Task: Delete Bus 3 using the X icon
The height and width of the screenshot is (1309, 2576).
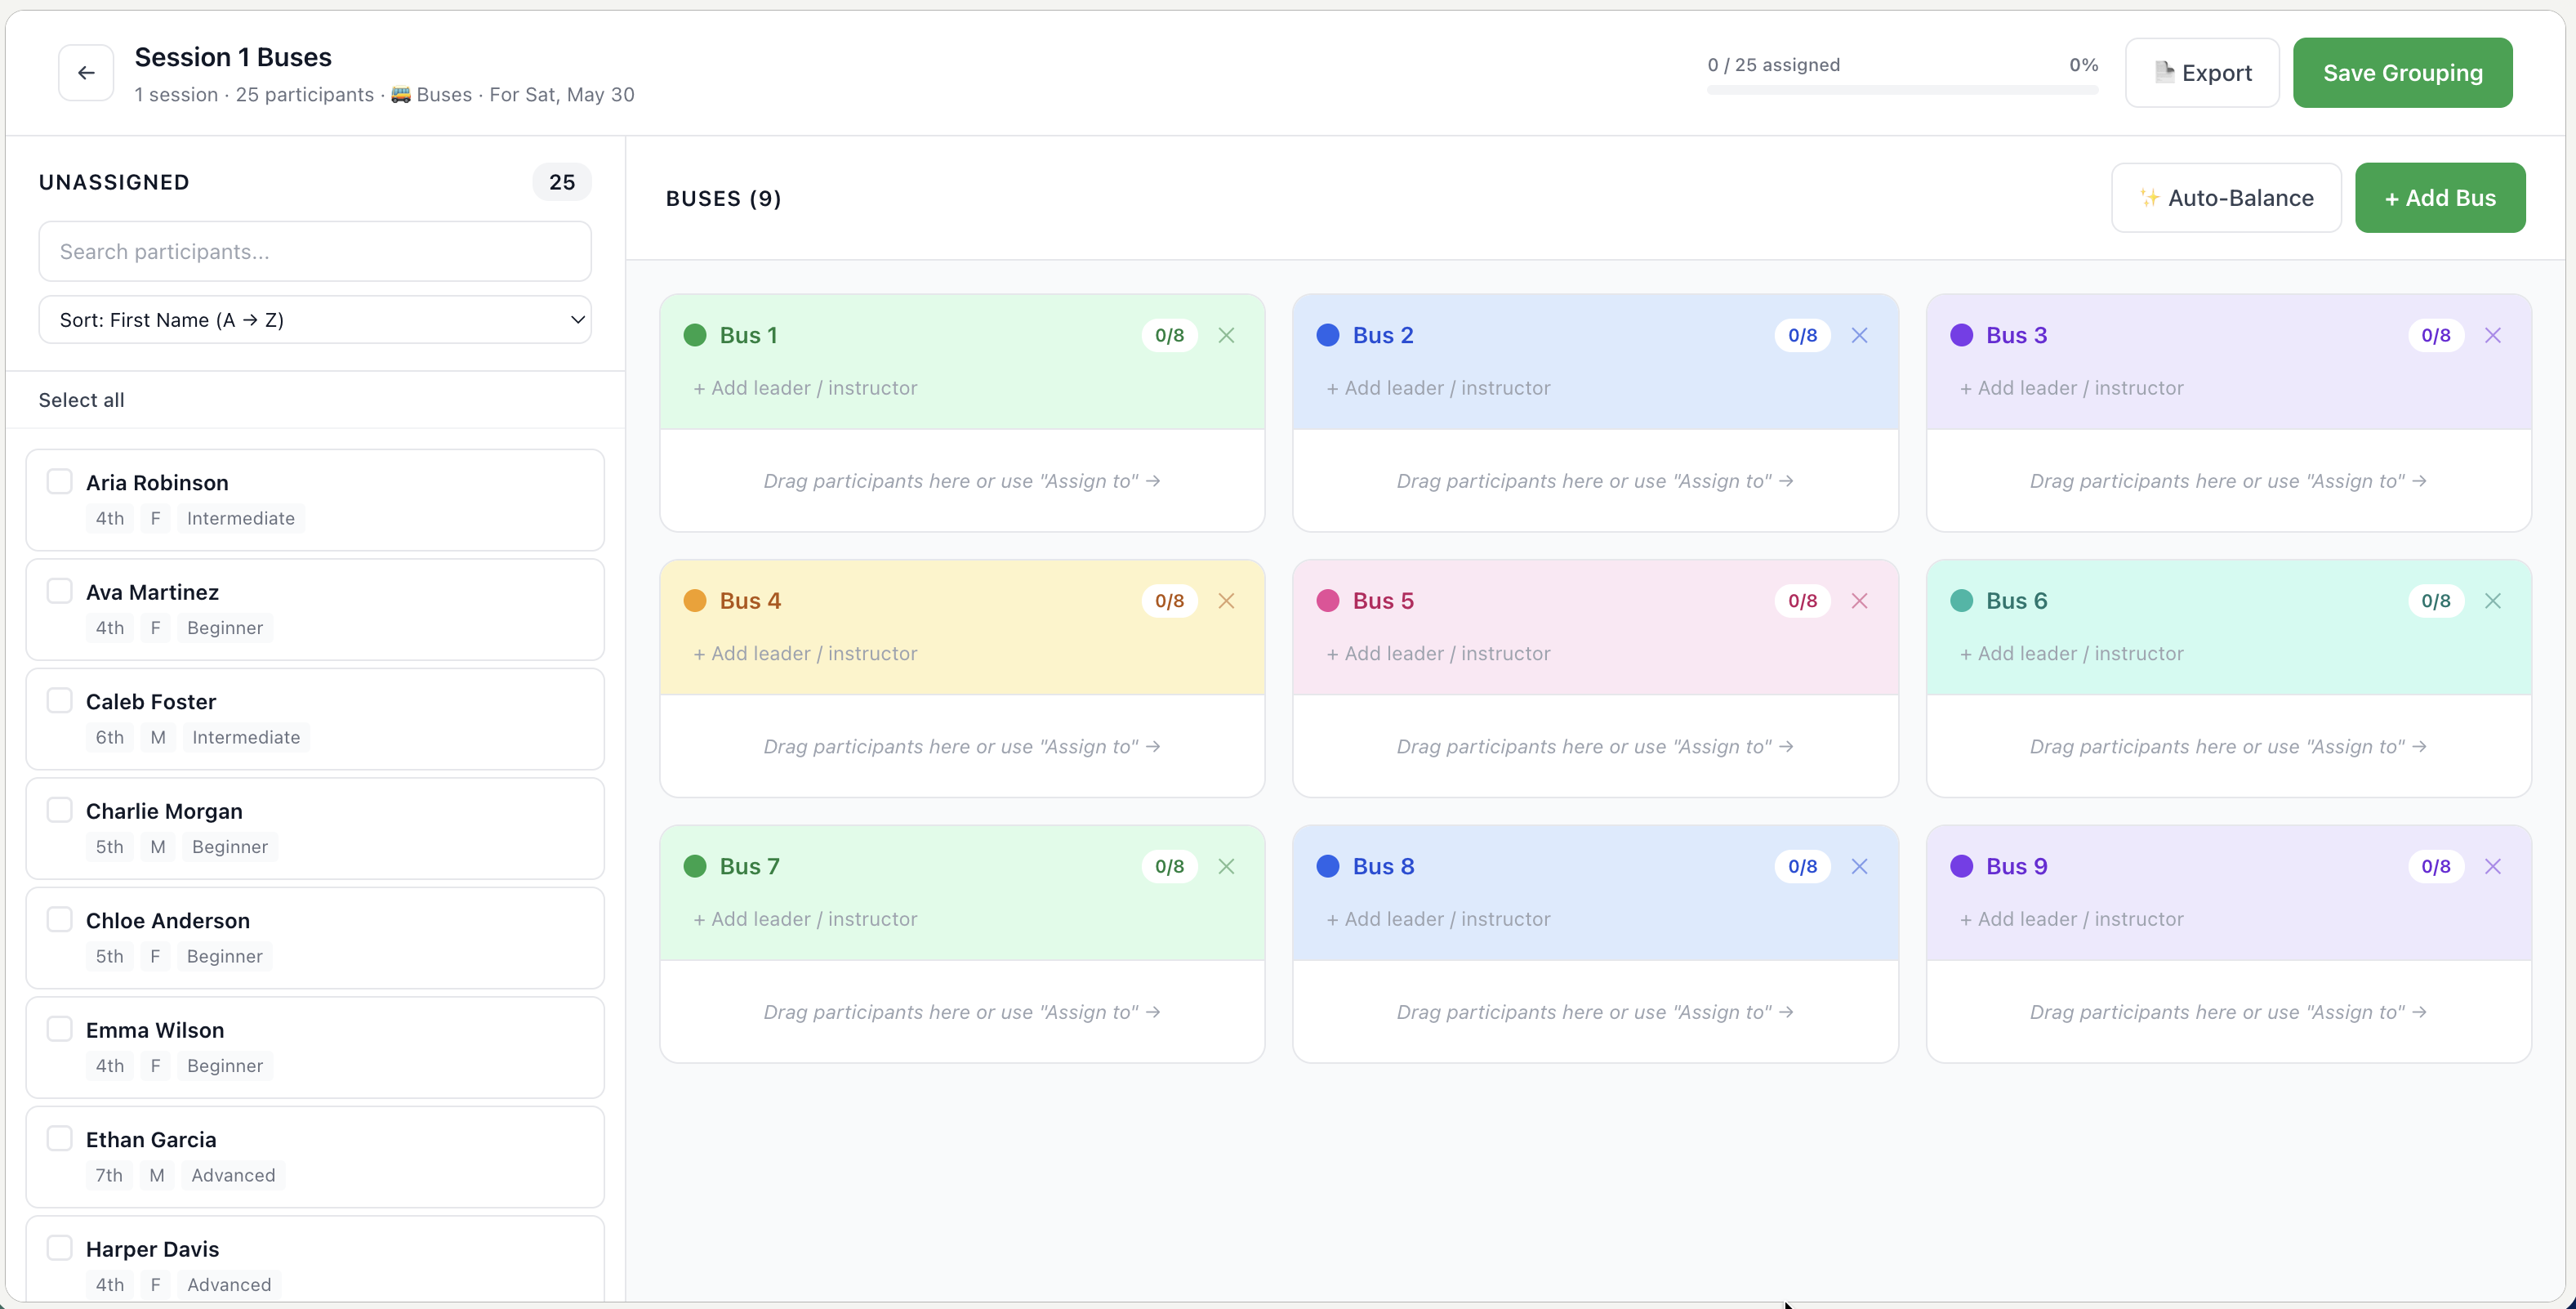Action: click(x=2492, y=335)
